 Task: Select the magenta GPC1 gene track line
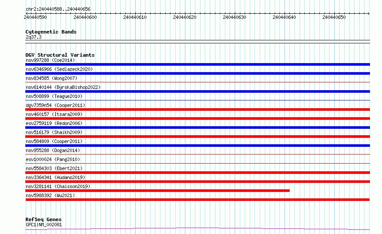pyautogui.click(x=197, y=229)
